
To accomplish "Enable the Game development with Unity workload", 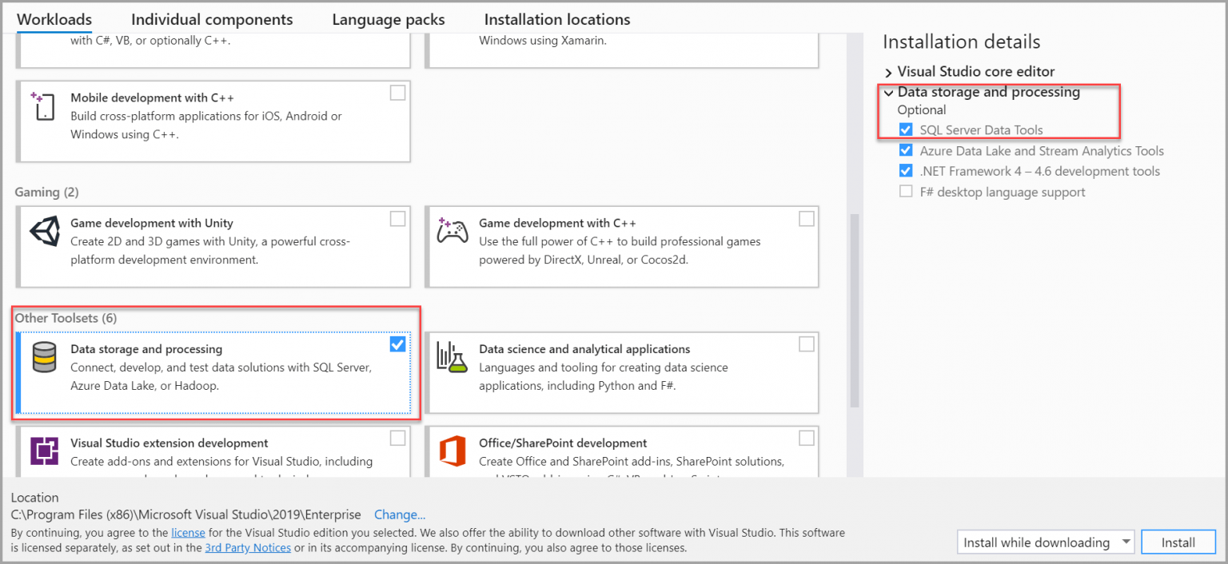I will click(397, 218).
